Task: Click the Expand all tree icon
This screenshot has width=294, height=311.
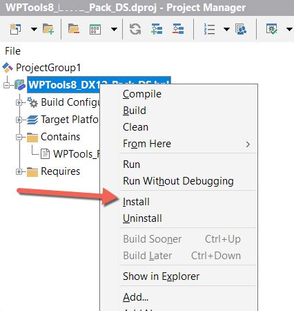Action: click(x=157, y=29)
